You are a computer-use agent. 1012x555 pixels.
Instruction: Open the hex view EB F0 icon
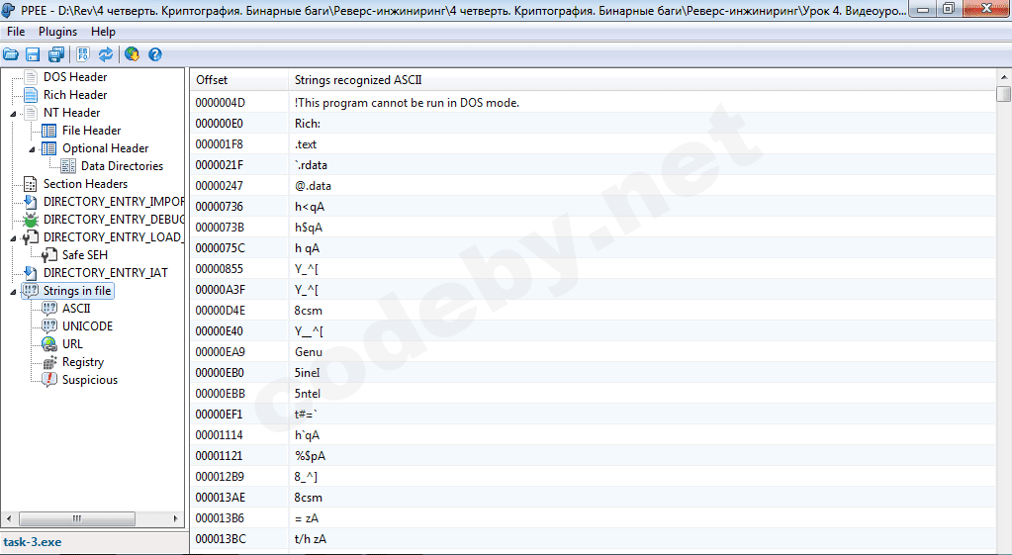click(83, 54)
